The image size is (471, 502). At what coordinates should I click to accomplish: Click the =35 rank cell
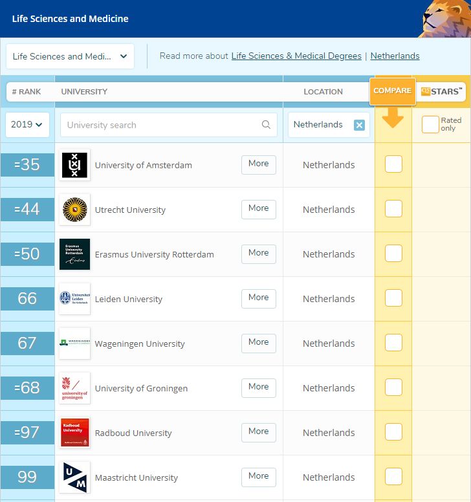(x=28, y=164)
